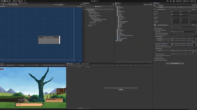Open the anchor presets box
Viewport: 197px width, 110px height.
click(x=156, y=14)
